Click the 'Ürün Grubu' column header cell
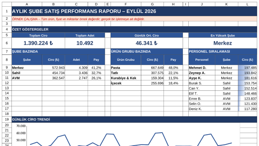 point(126,60)
